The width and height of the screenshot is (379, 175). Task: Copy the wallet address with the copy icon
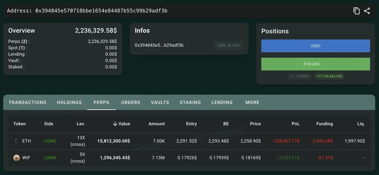point(357,11)
